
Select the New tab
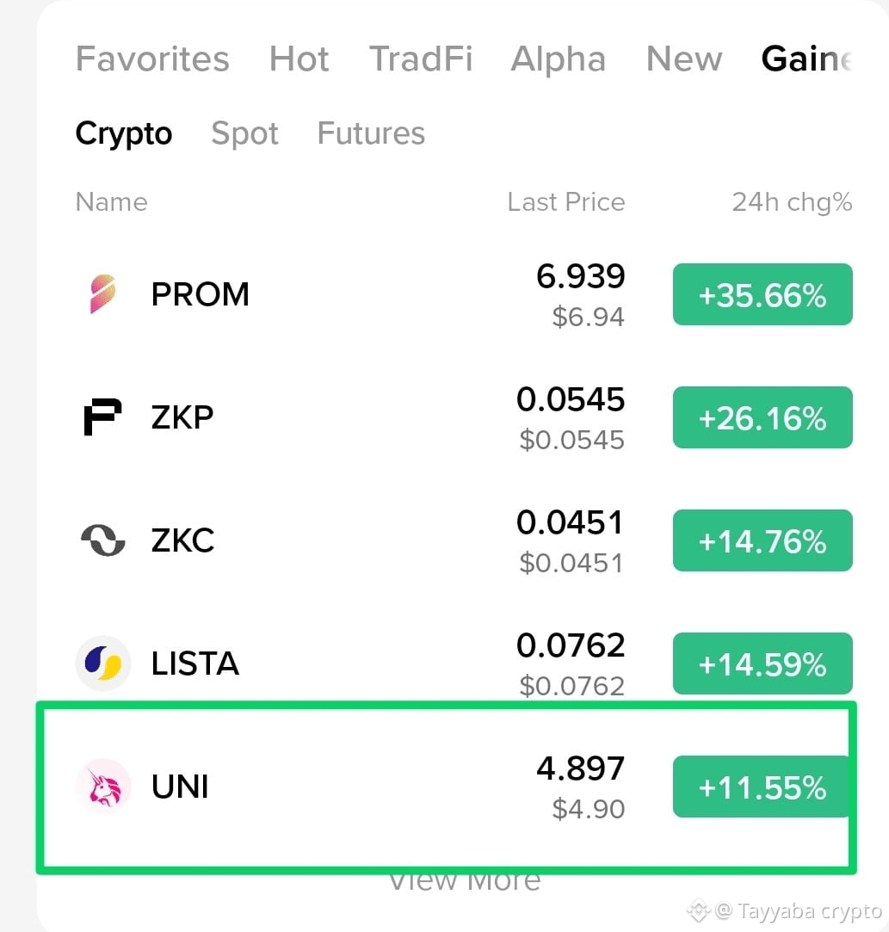684,59
